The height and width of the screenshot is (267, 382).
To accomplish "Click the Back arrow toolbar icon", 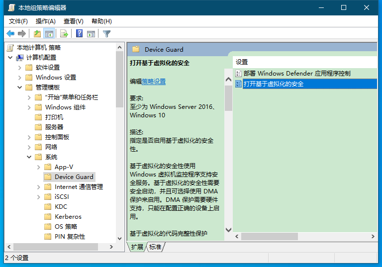I will click(10, 33).
